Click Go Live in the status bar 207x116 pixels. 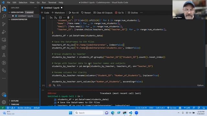pyautogui.click(x=172, y=108)
